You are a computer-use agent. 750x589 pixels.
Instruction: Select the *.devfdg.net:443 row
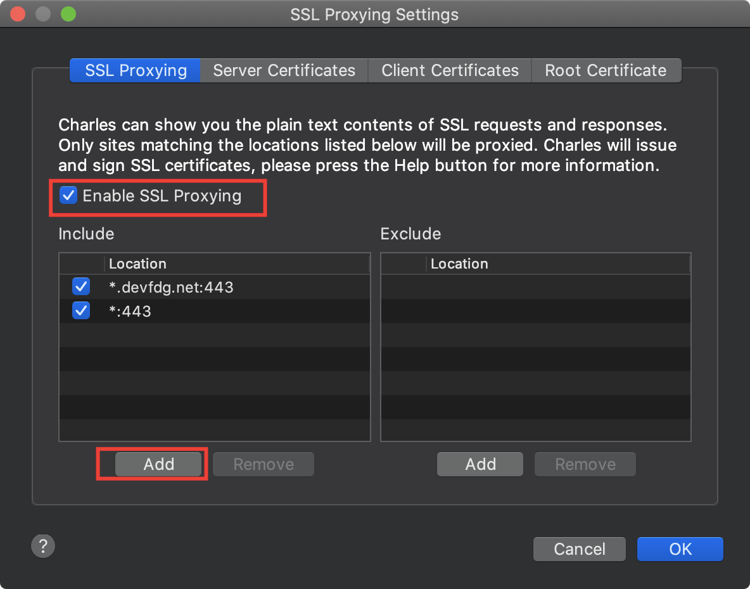[x=215, y=287]
